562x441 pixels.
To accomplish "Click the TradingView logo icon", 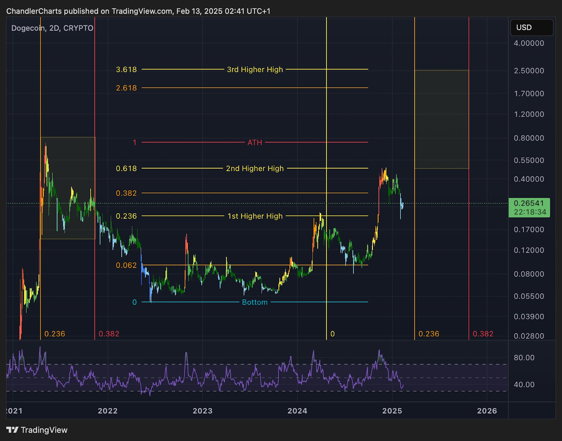I will 12,430.
